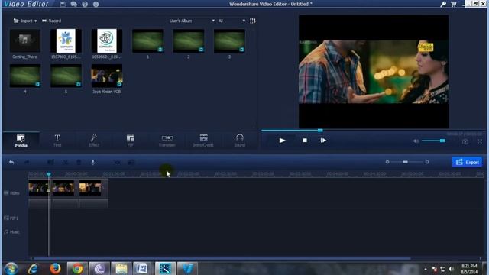
Task: Click the register key icon
Action: [443, 4]
